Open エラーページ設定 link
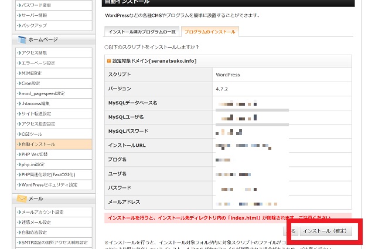375x249 pixels. 54,63
